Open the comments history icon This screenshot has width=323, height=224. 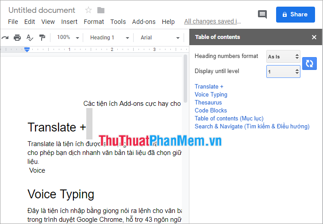(262, 14)
